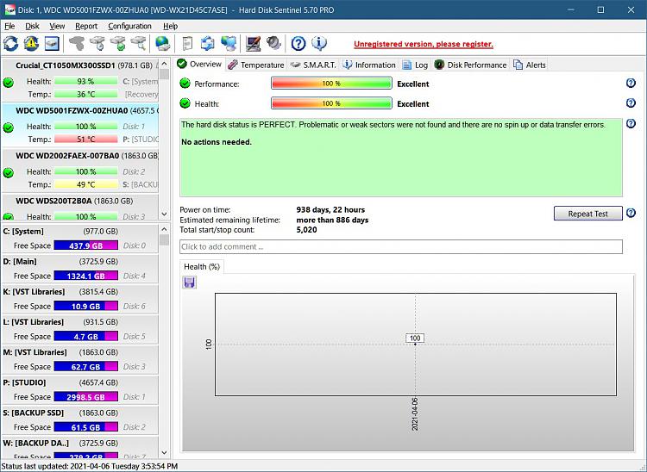Click the comment field to add a comment
Screen dimensions: 647x472
[x=400, y=246]
